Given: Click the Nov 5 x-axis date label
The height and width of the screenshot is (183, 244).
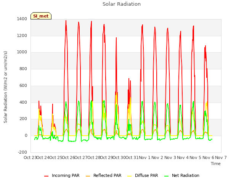Looking at the screenshot, I should point(196,157).
